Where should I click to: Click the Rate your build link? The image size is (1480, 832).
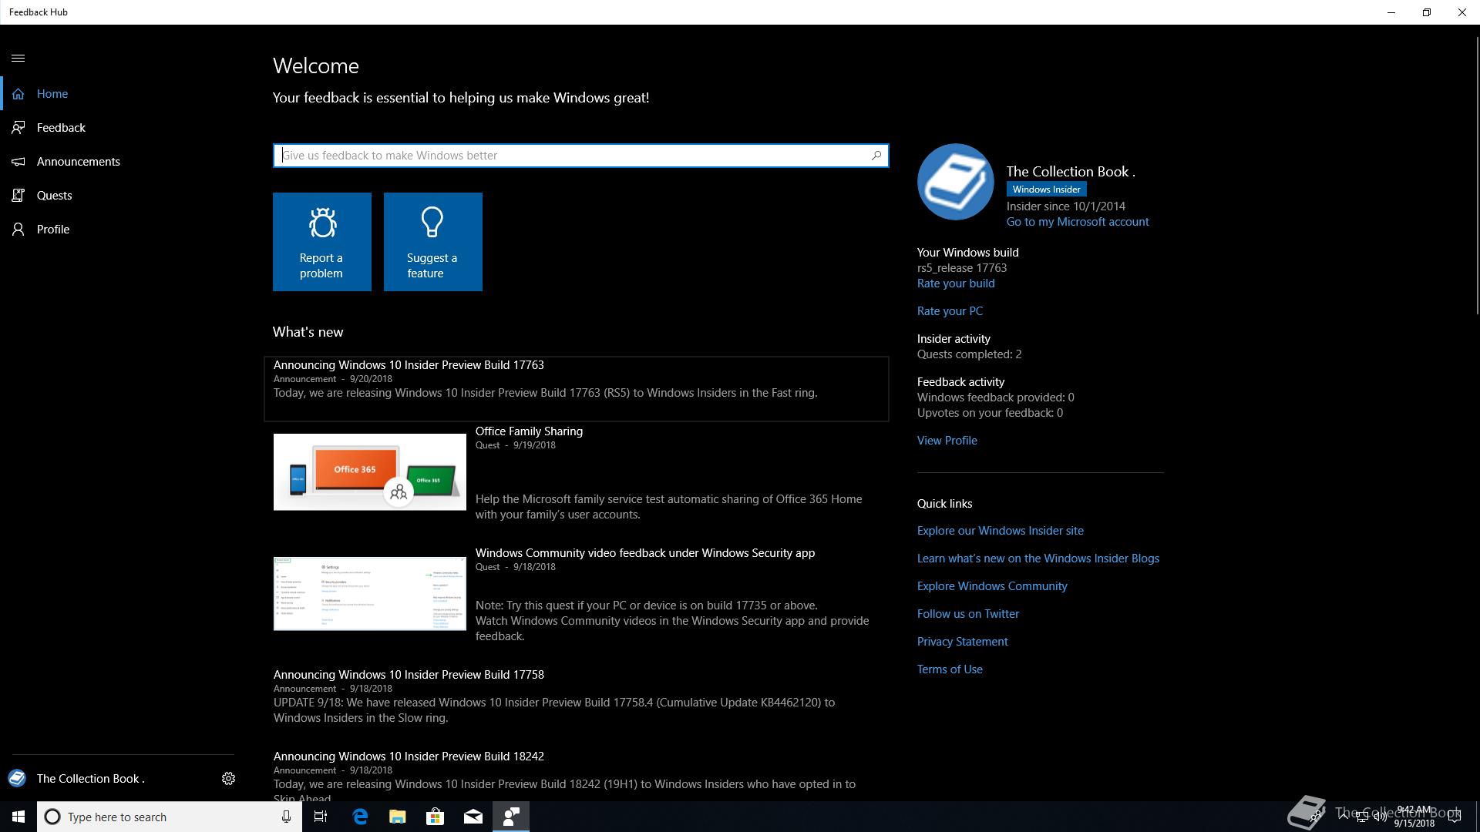coord(956,283)
